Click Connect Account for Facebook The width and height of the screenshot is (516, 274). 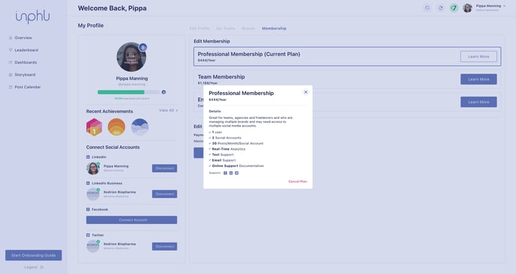click(x=132, y=220)
